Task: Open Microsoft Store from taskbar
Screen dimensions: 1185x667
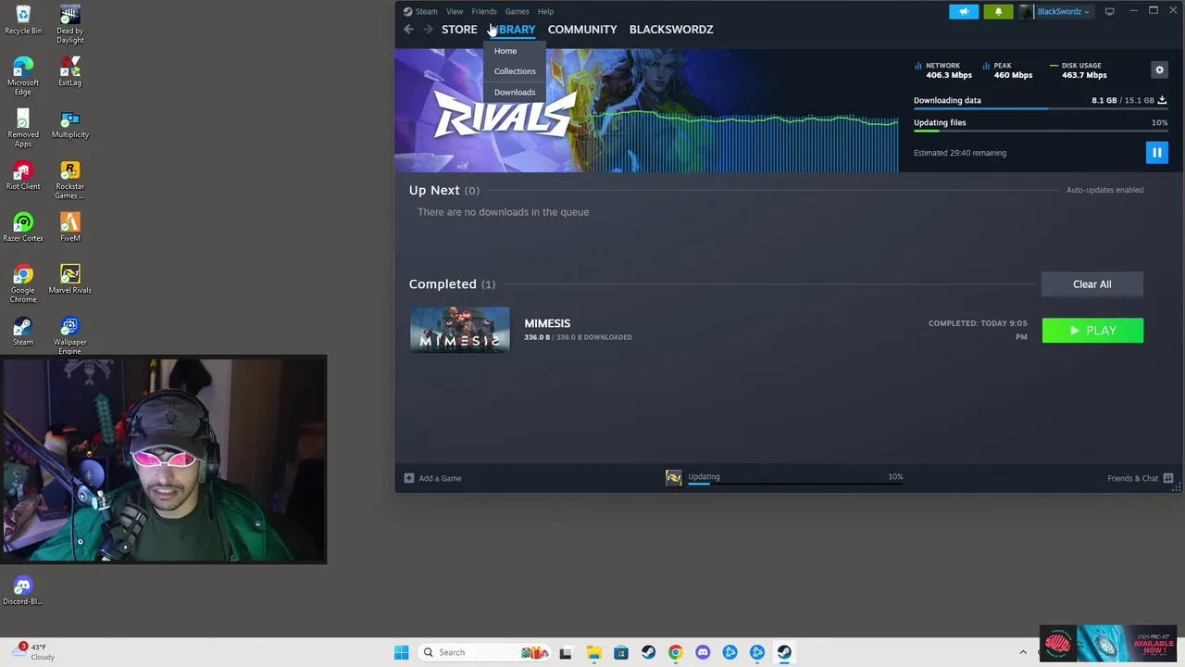Action: point(620,652)
